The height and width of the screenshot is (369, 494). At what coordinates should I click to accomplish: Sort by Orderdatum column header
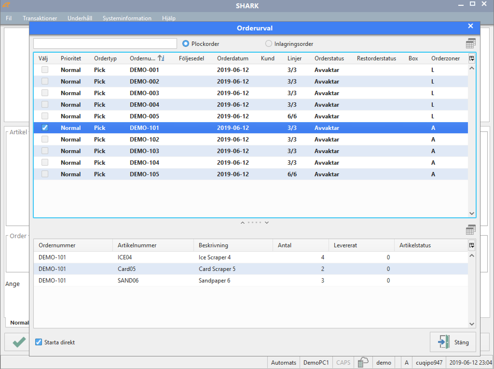[233, 58]
